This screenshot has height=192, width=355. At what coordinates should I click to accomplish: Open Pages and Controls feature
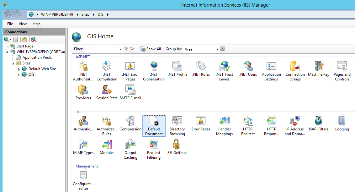coord(342,71)
